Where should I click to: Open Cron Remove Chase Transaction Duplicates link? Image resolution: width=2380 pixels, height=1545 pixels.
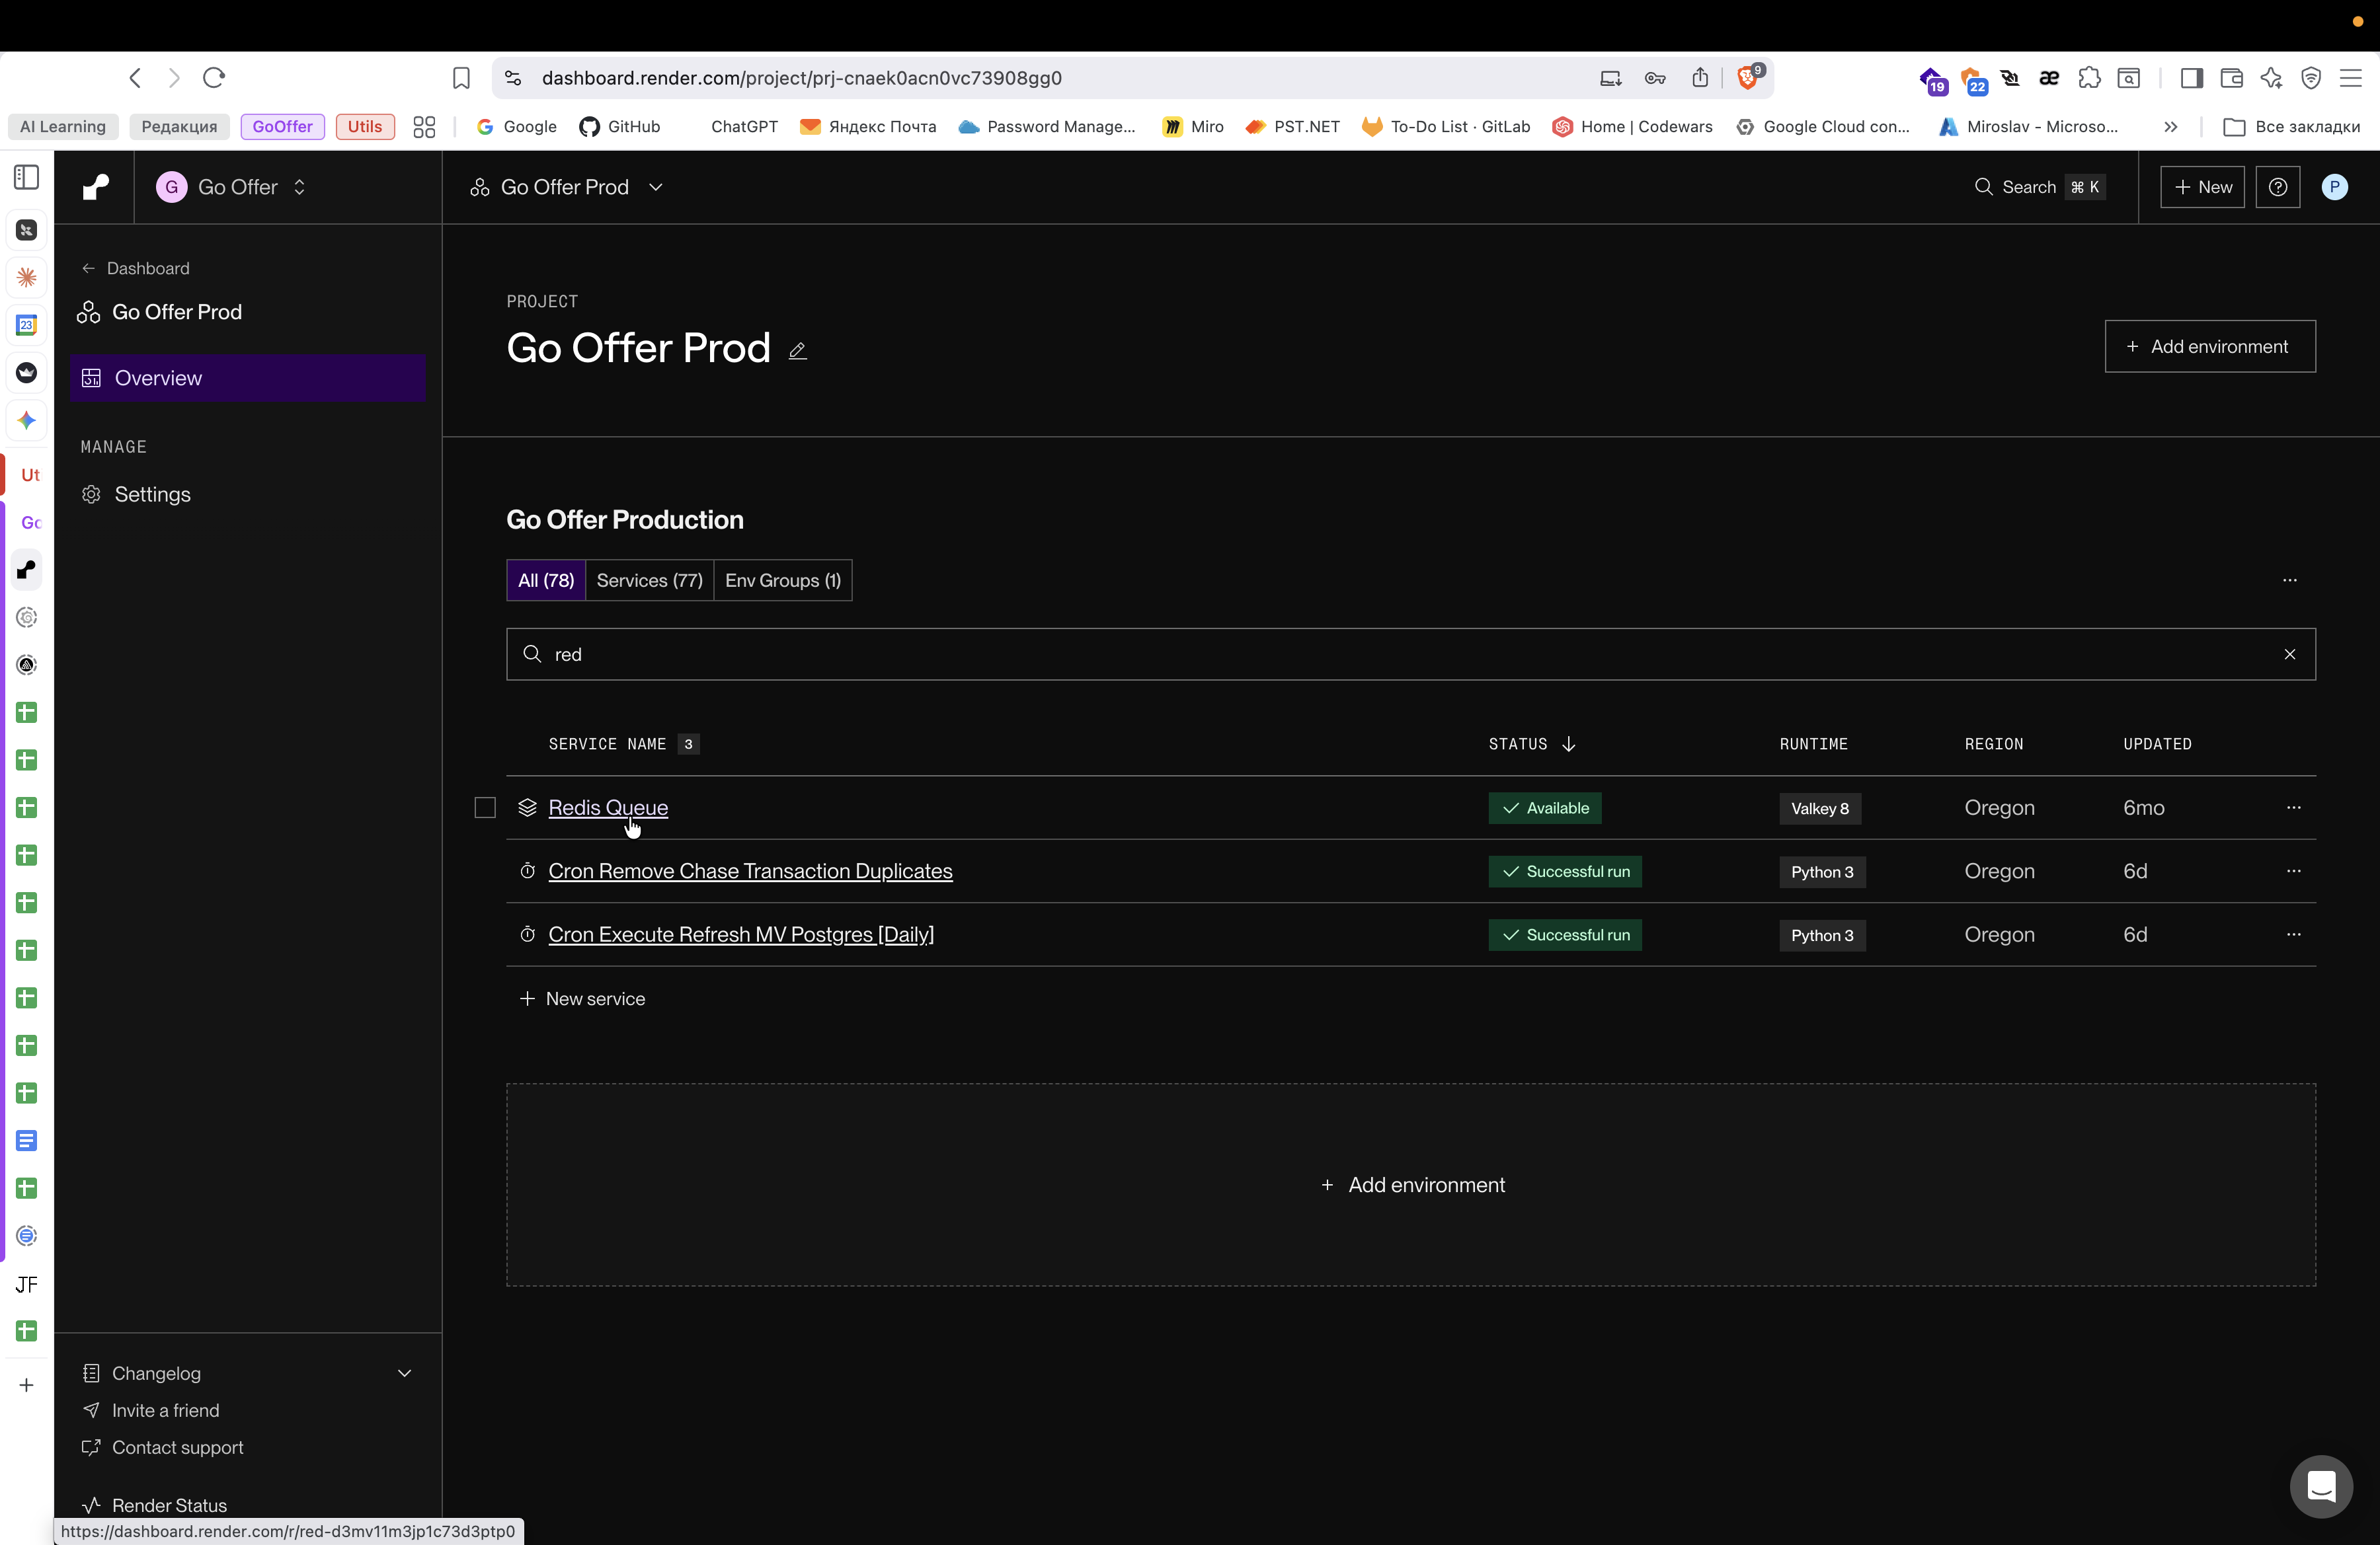[x=750, y=872]
